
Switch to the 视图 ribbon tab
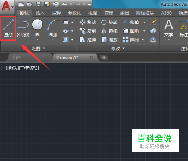[x=92, y=13]
